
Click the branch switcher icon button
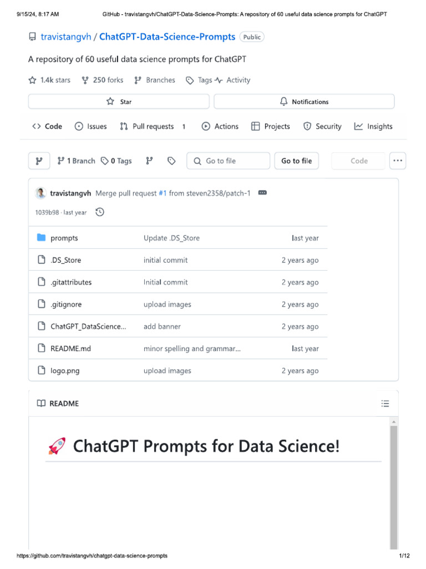(39, 161)
